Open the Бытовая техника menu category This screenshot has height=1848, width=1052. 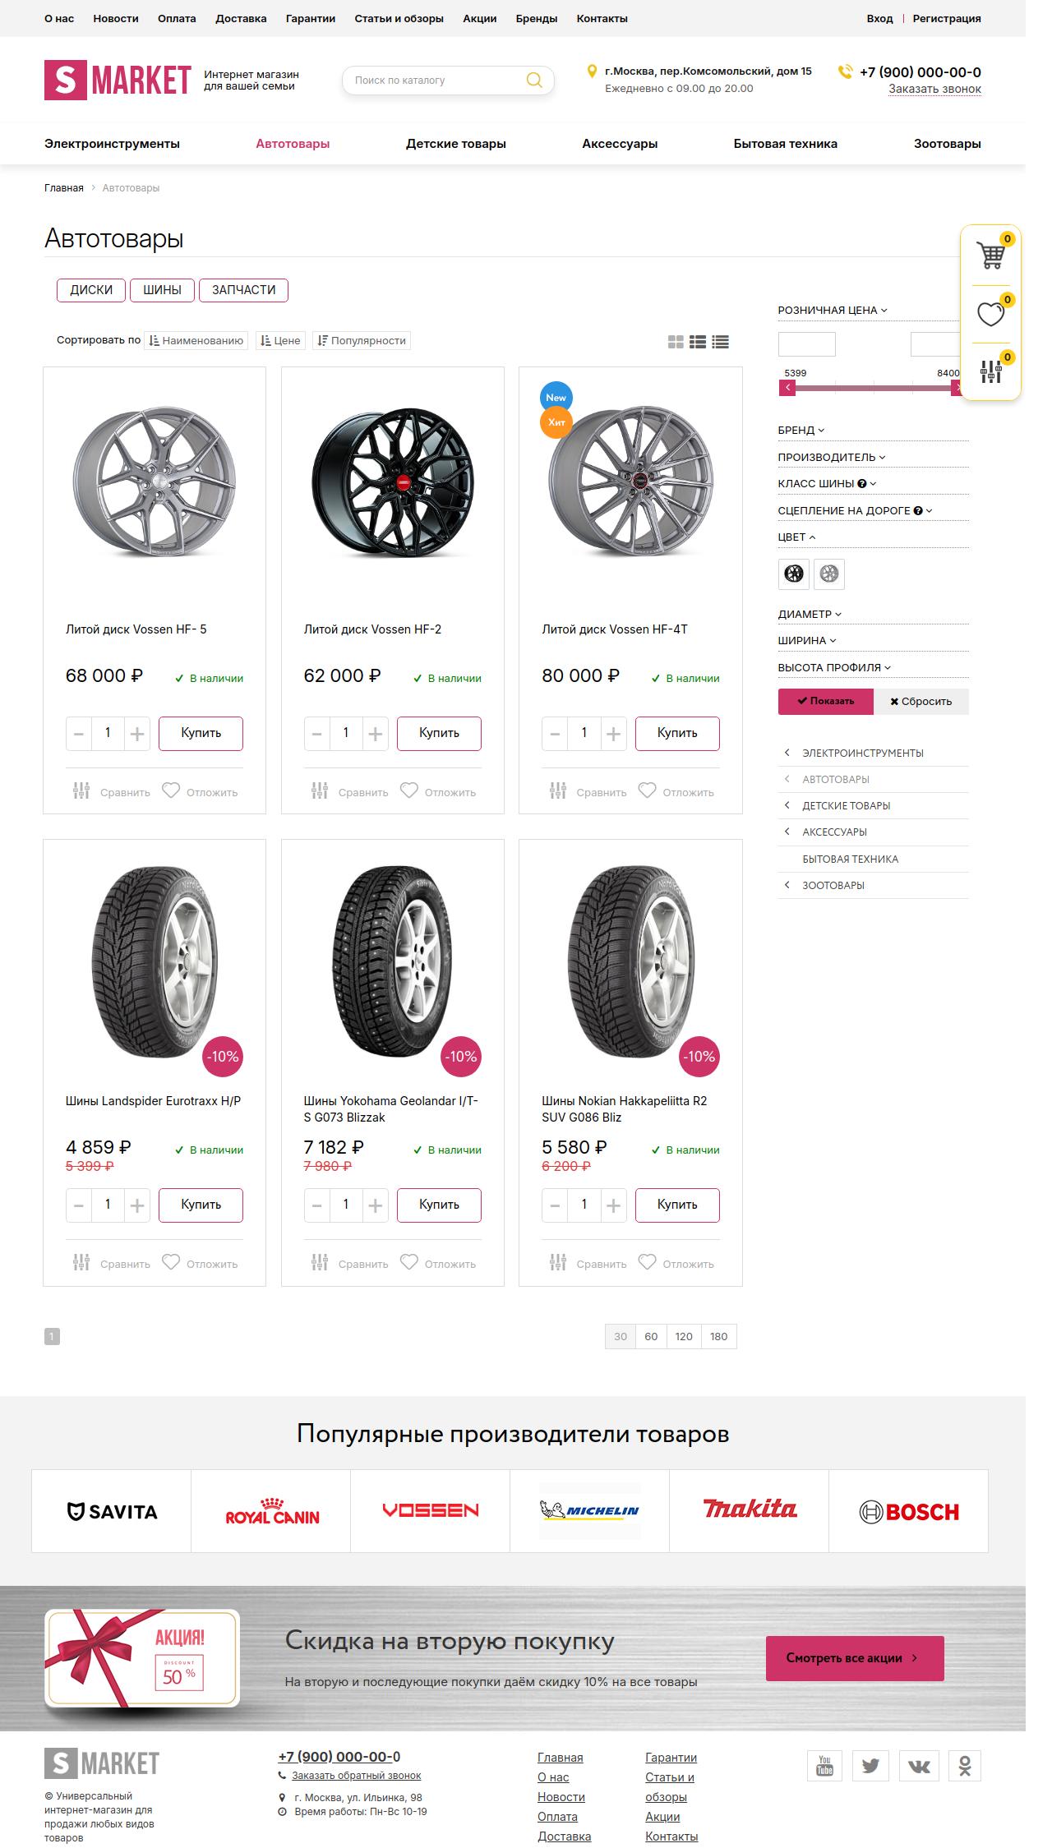pyautogui.click(x=785, y=144)
